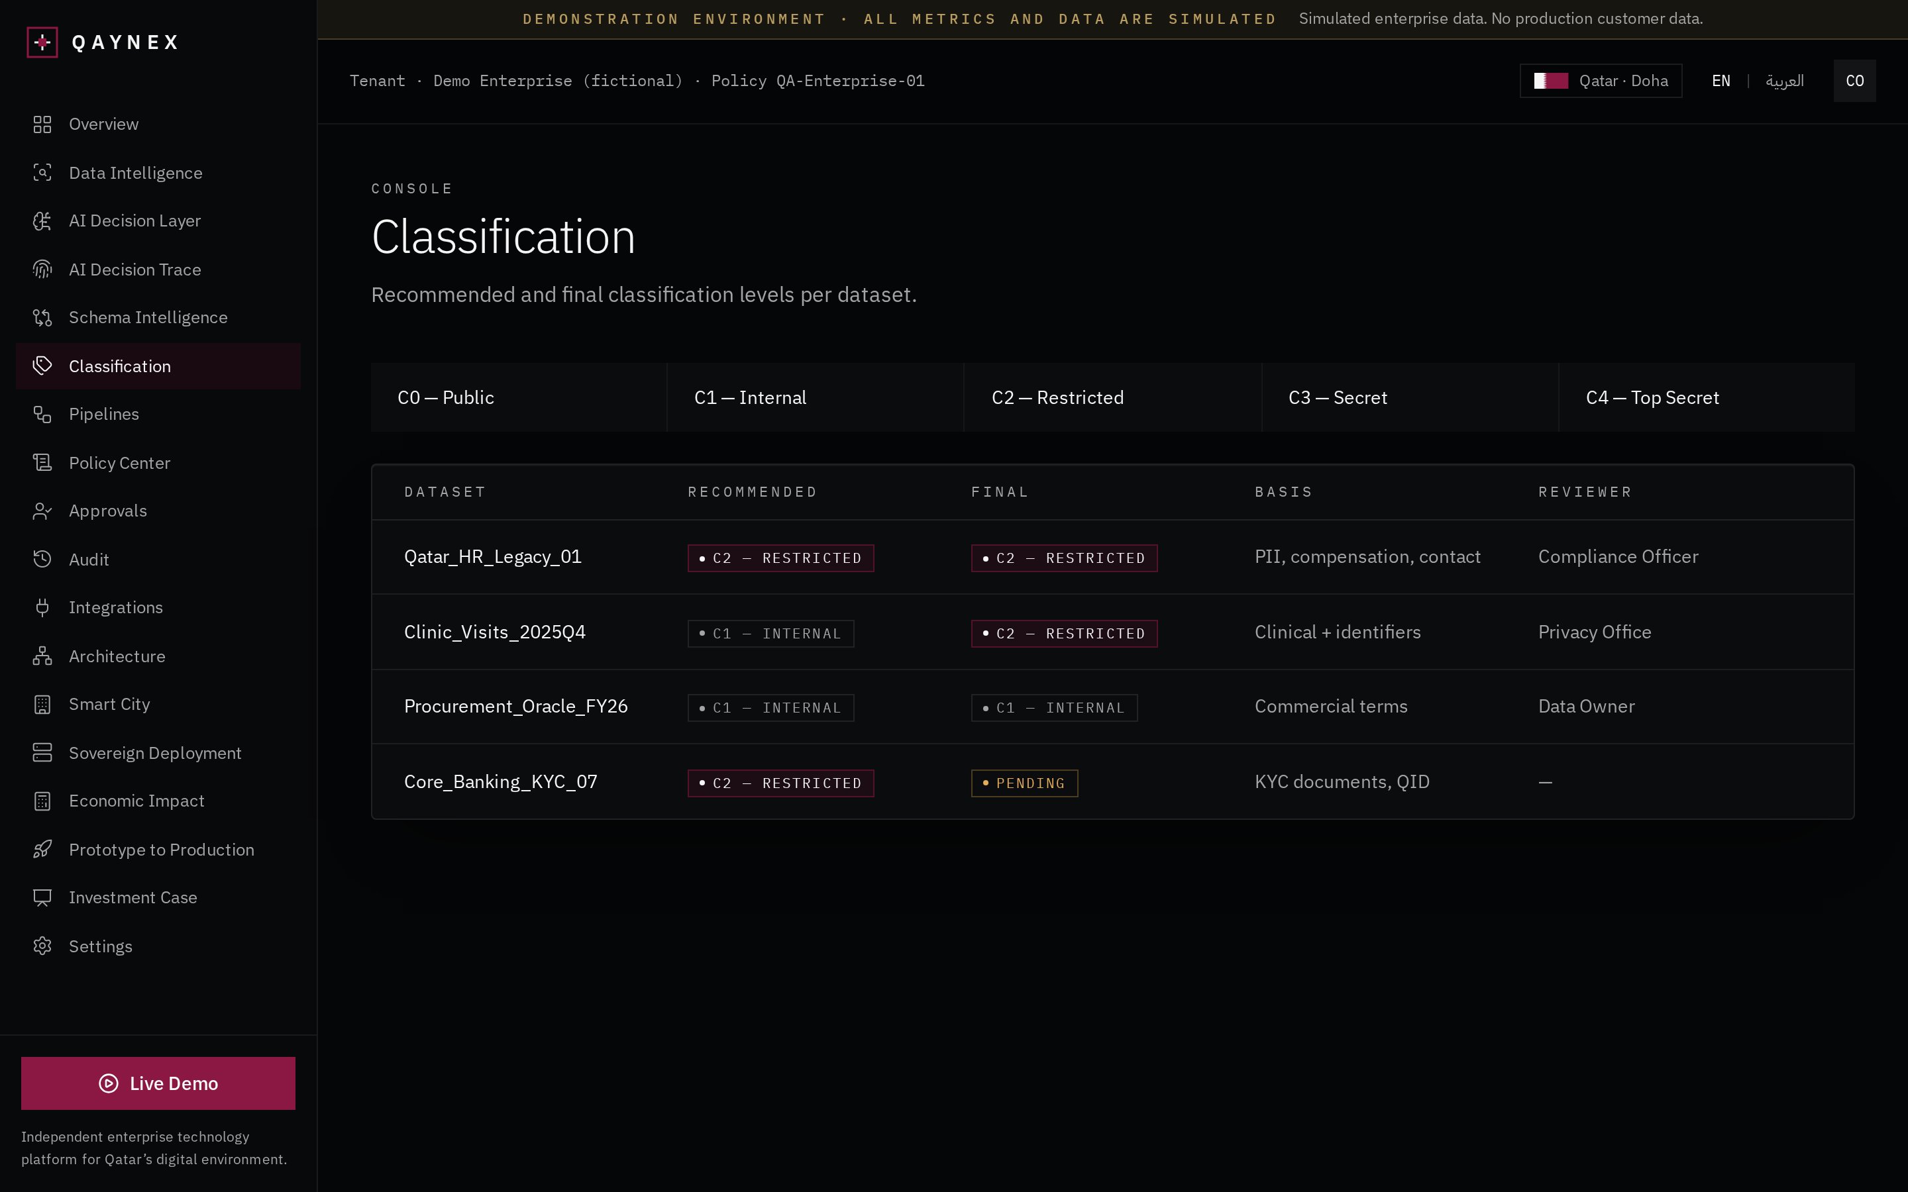Click the Smart City building icon
Image resolution: width=1908 pixels, height=1192 pixels.
(x=42, y=704)
